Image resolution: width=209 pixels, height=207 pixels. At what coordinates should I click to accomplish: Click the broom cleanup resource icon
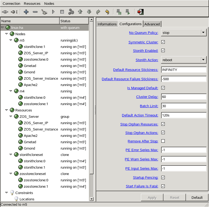click(44, 12)
